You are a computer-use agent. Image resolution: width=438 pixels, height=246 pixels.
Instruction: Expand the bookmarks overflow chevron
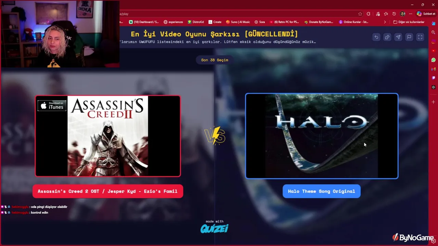coord(385,22)
